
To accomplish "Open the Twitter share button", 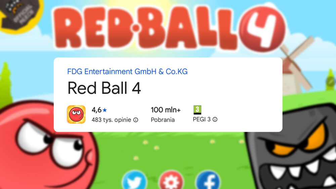I will click(x=135, y=180).
